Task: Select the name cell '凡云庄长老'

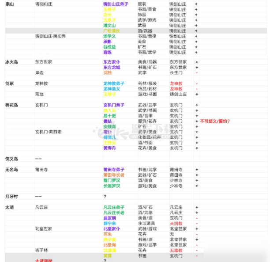Action: click(x=114, y=213)
